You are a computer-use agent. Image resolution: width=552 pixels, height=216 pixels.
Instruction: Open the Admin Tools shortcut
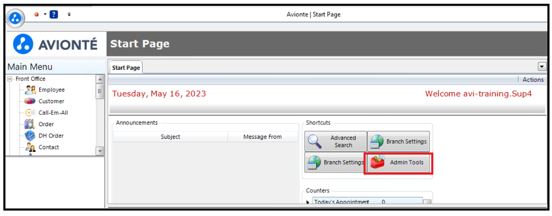click(398, 163)
